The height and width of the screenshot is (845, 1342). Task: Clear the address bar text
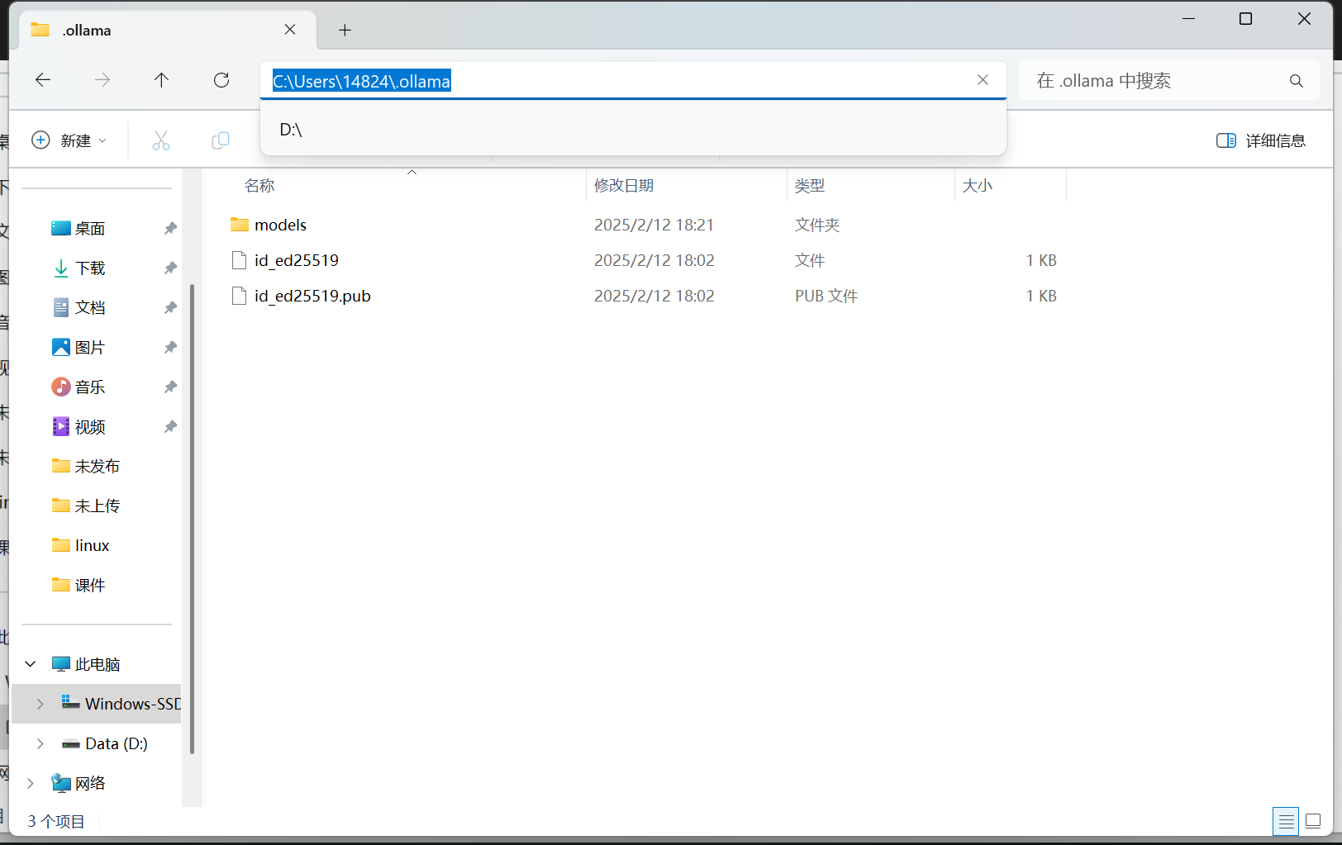[x=983, y=80]
